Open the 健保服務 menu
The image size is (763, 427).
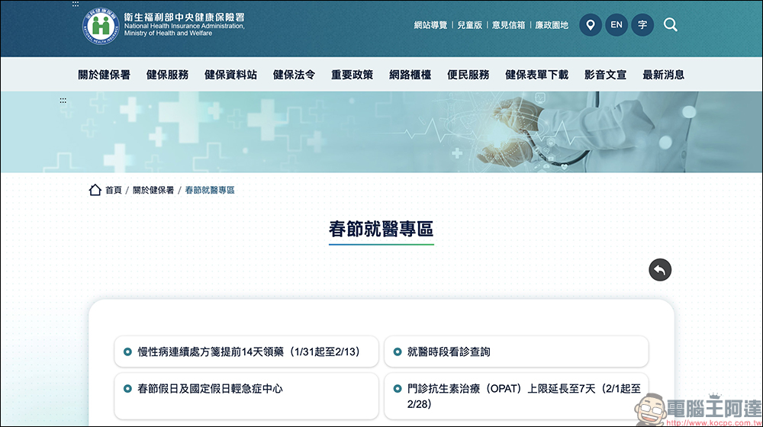click(167, 75)
